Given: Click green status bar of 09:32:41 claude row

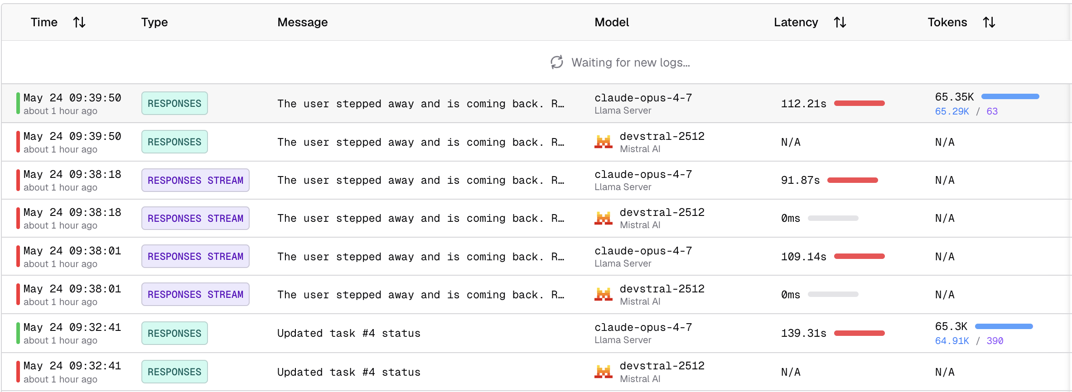Looking at the screenshot, I should pyautogui.click(x=18, y=333).
